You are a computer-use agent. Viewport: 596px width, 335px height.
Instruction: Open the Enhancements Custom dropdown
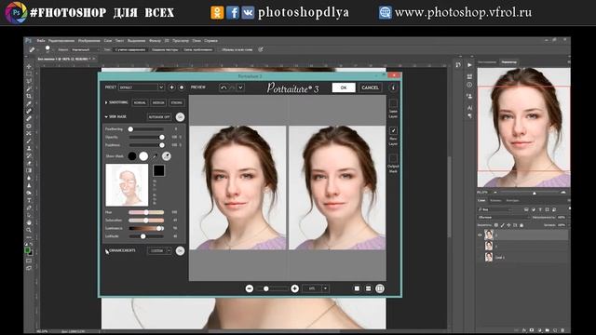coord(159,250)
